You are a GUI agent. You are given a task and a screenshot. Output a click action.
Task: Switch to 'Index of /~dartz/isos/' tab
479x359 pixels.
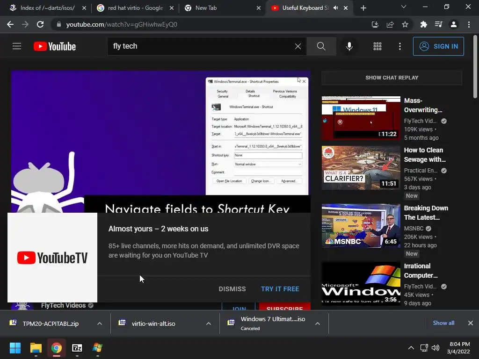(x=47, y=8)
